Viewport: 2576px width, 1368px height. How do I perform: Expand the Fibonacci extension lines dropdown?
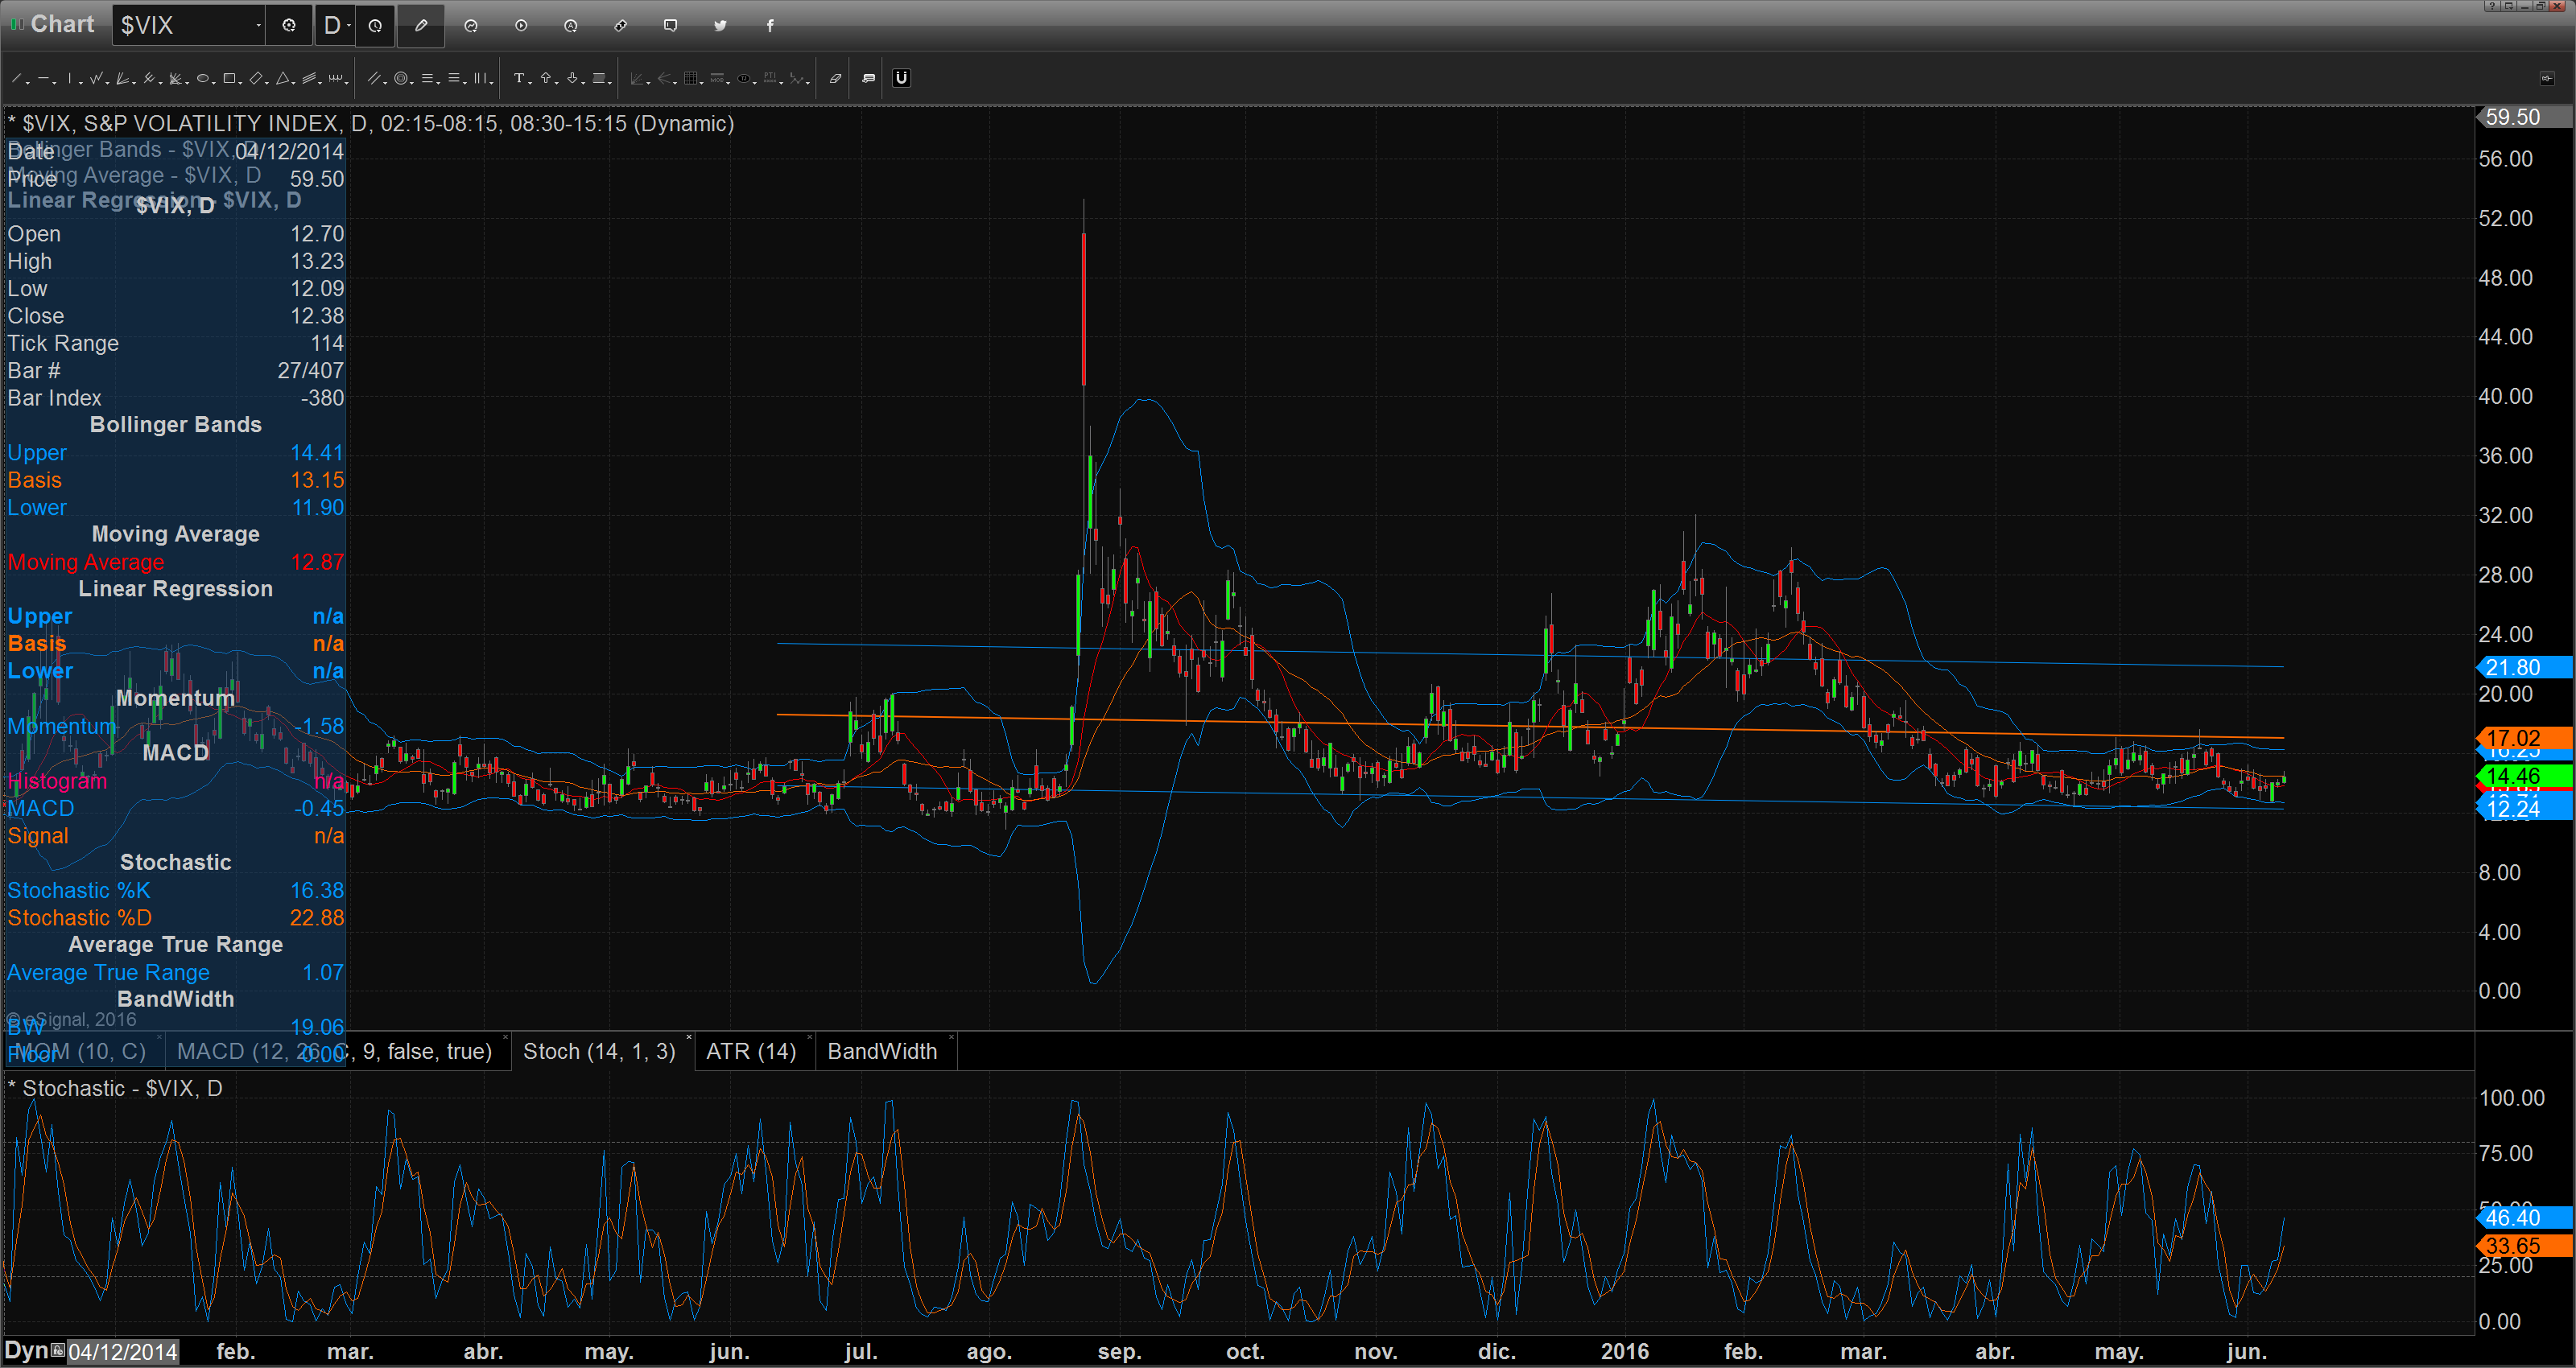click(x=465, y=83)
